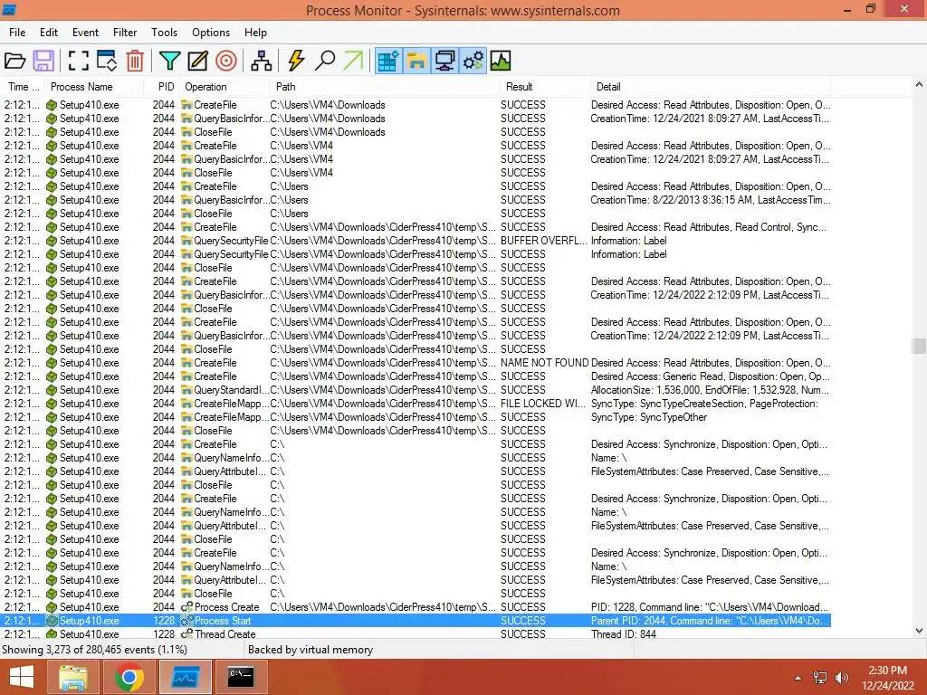This screenshot has height=695, width=927.
Task: Open the volume speaker tray icon
Action: [x=841, y=678]
